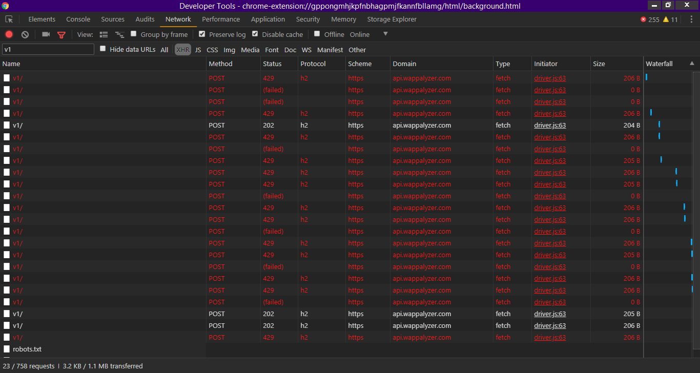Open the Audits tab

pos(145,19)
